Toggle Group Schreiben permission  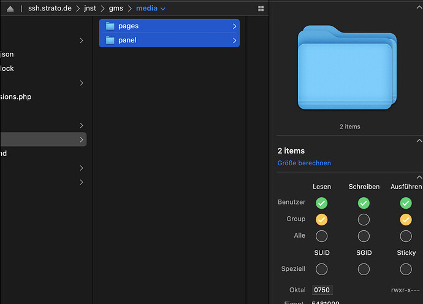point(364,220)
